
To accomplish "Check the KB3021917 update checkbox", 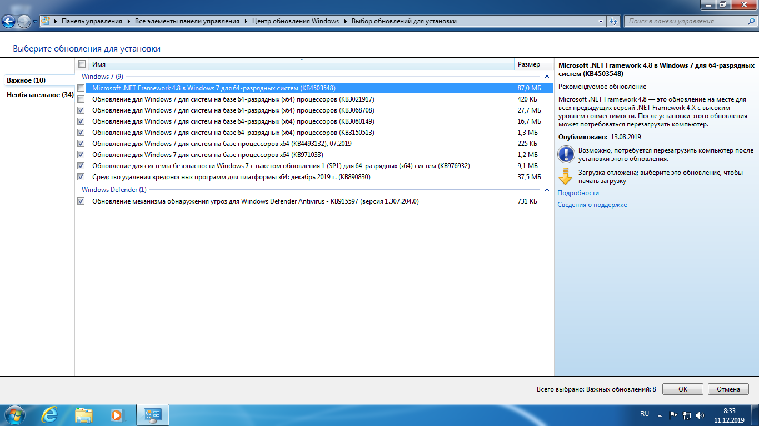I will tap(81, 99).
